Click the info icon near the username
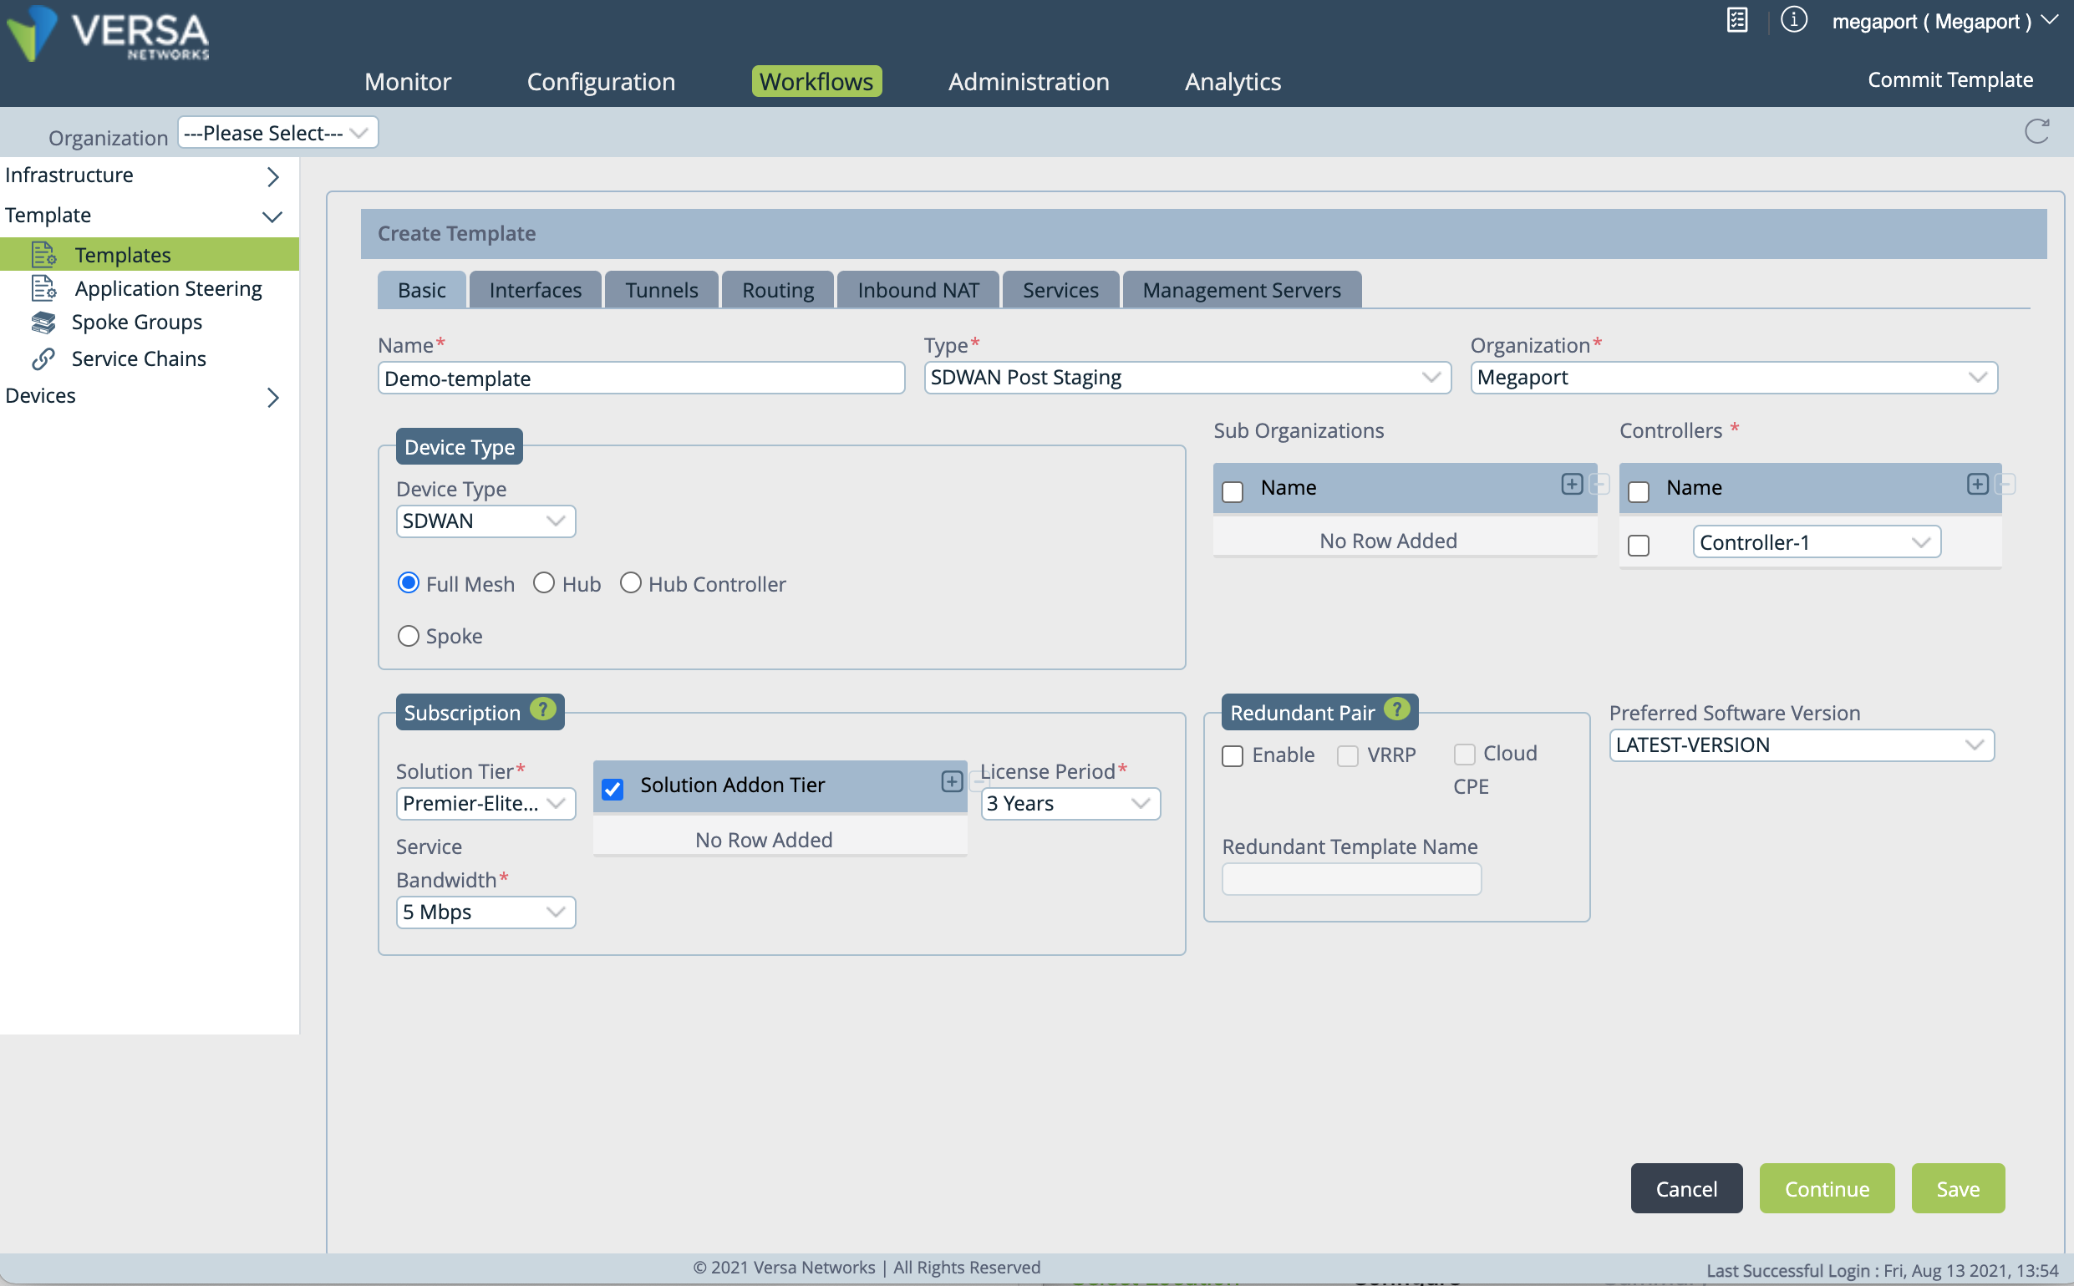 coord(1794,20)
